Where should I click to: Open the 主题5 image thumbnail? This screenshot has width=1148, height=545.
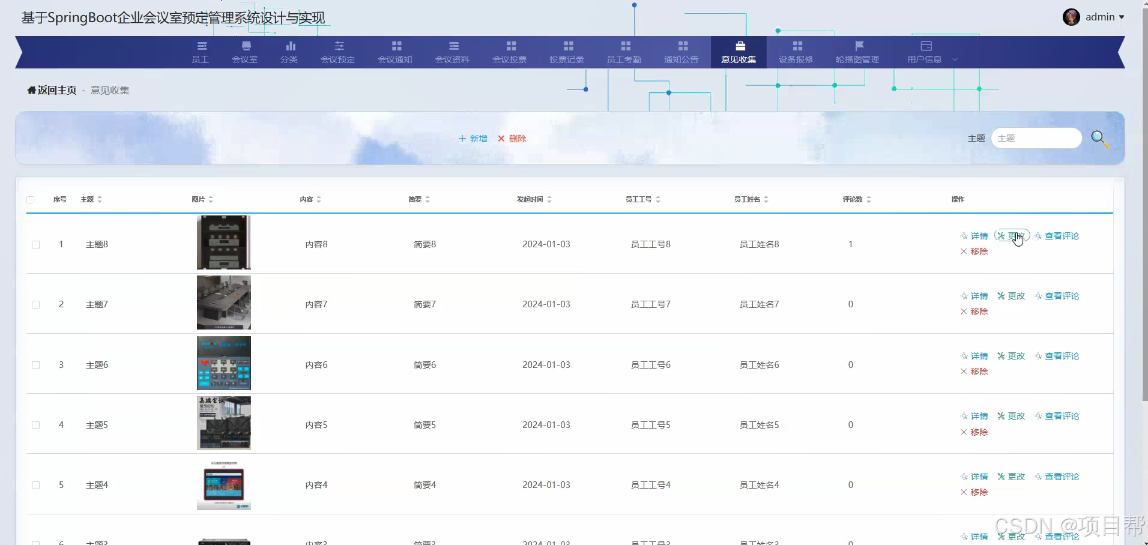[224, 423]
